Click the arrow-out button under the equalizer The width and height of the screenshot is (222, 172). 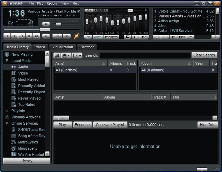click(x=136, y=37)
